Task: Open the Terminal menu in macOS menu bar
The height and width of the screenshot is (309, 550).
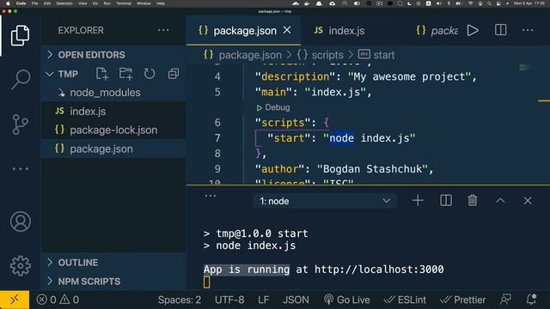Action: point(124,3)
